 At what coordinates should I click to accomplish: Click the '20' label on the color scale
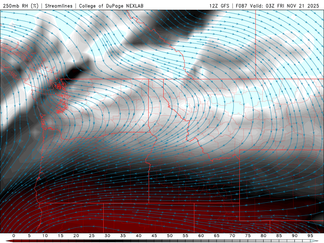tap(76, 236)
